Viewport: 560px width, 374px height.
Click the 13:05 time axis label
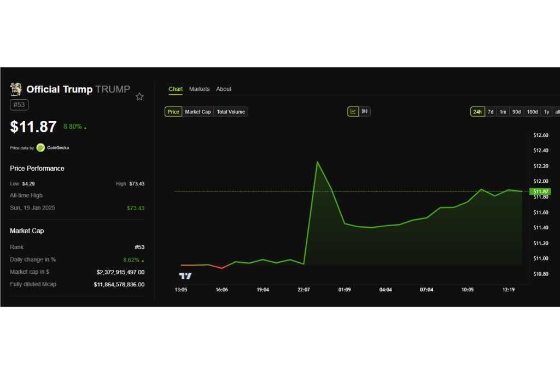[x=180, y=290]
